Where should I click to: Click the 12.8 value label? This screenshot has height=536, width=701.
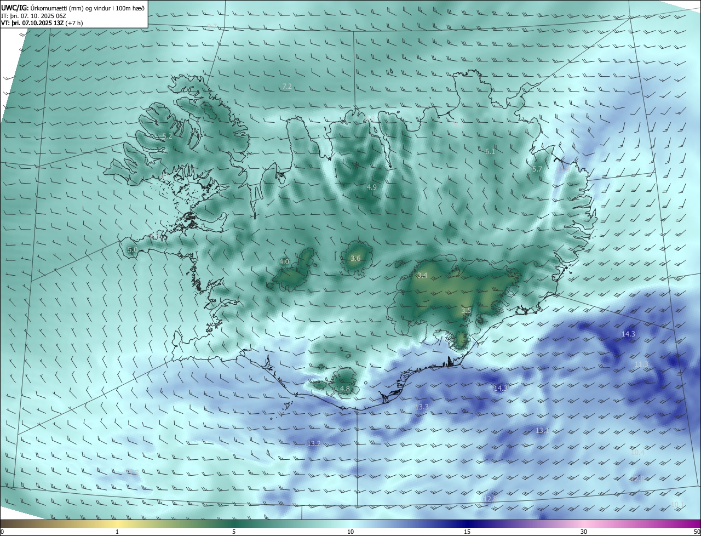pos(490,499)
